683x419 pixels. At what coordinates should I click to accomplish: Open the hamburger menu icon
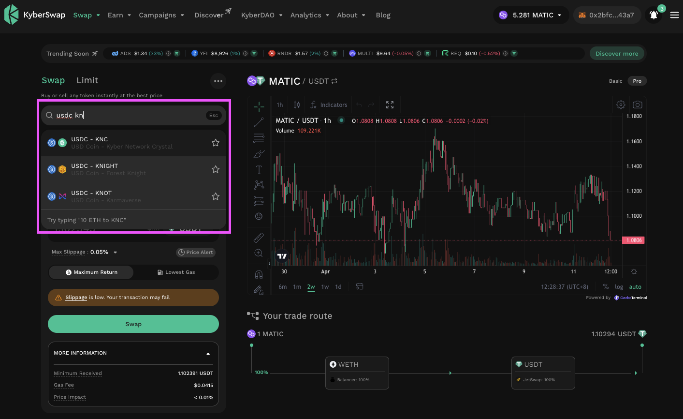[674, 15]
